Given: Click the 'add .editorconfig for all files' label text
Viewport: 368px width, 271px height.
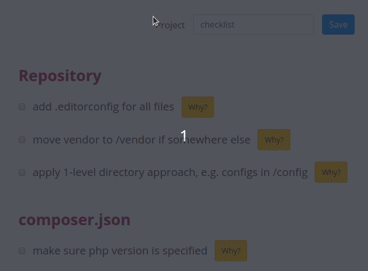Looking at the screenshot, I should [103, 107].
